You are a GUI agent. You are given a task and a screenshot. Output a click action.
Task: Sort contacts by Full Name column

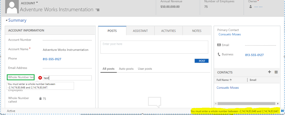click(x=224, y=80)
